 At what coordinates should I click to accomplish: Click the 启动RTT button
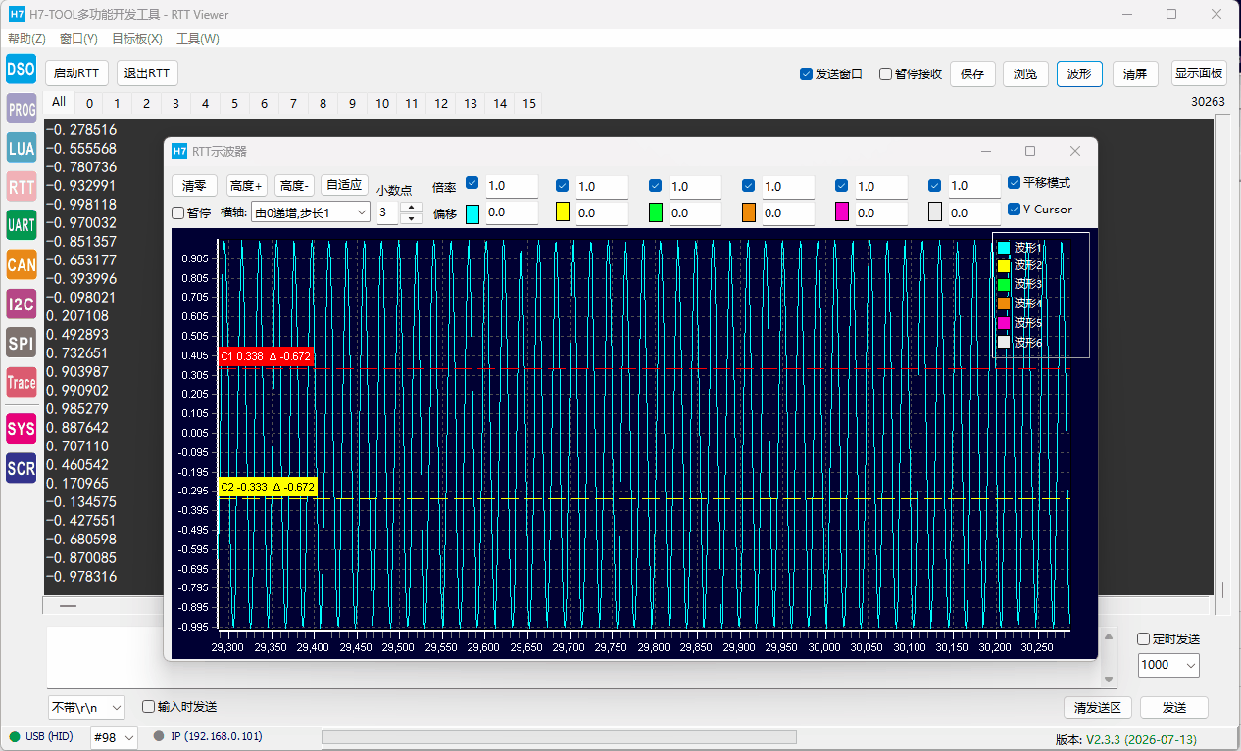point(76,73)
